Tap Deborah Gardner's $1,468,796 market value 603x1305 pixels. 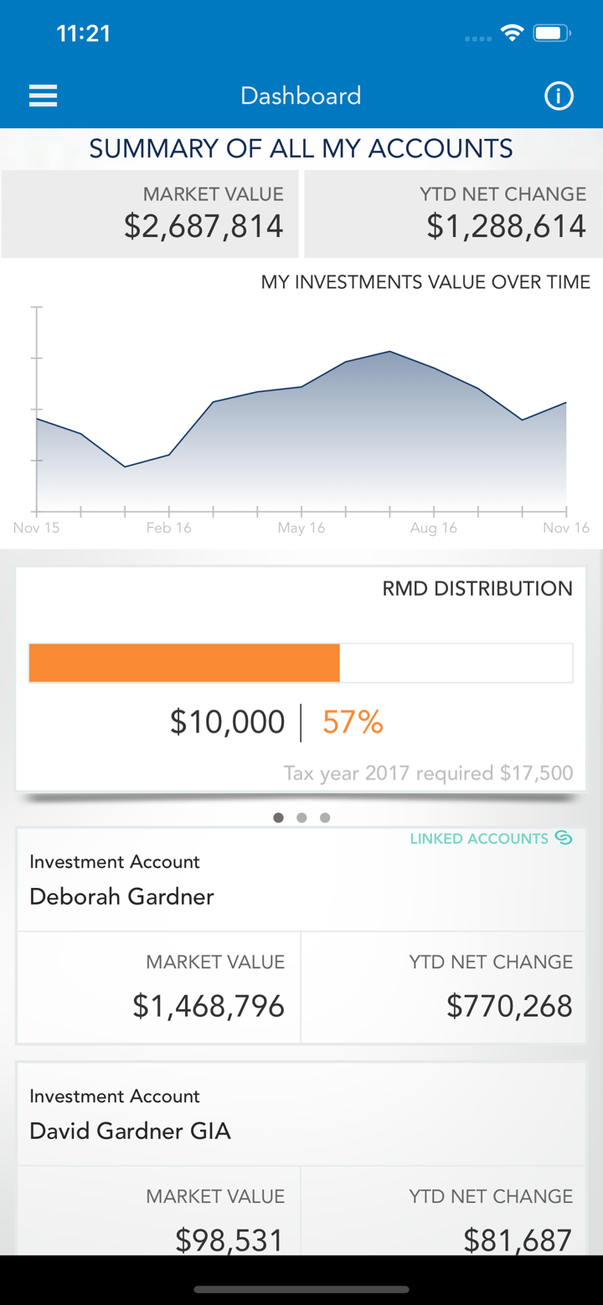pyautogui.click(x=209, y=1006)
